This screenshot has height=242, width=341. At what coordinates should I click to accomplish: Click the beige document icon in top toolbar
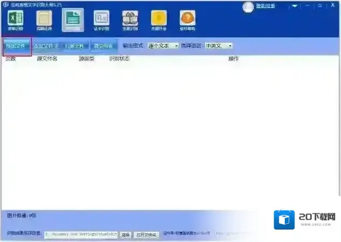tap(44, 20)
